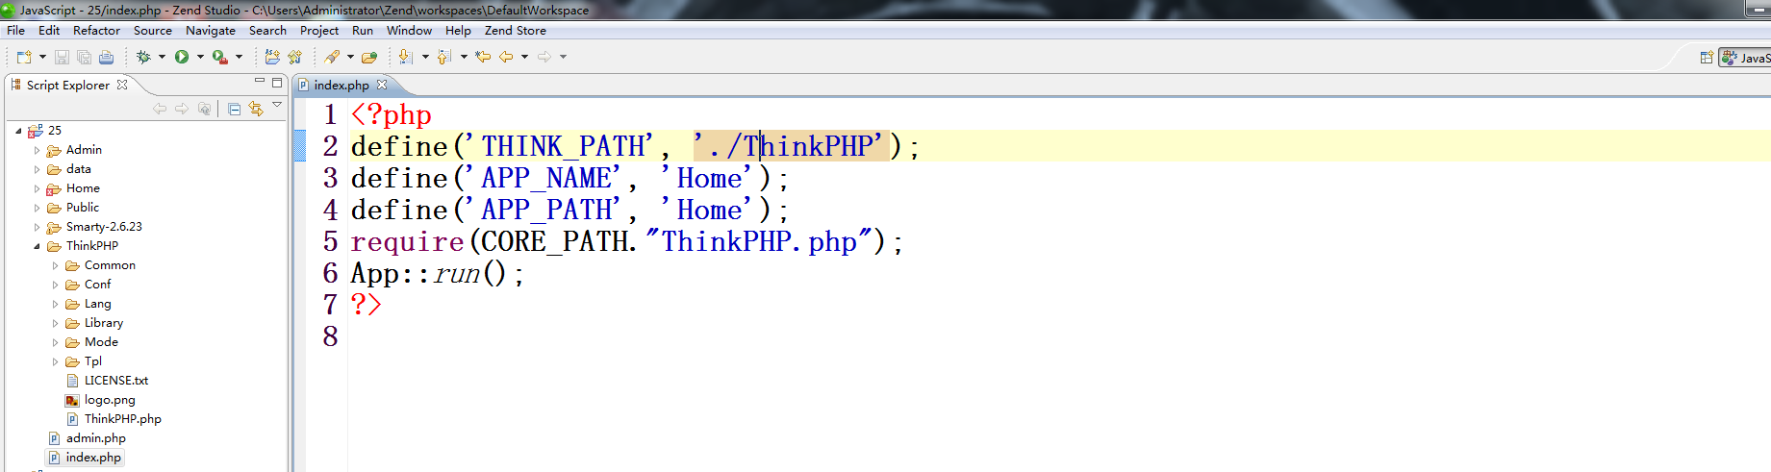This screenshot has height=472, width=1771.
Task: Click Script Explorer Up (go into parent) icon
Action: (x=204, y=109)
